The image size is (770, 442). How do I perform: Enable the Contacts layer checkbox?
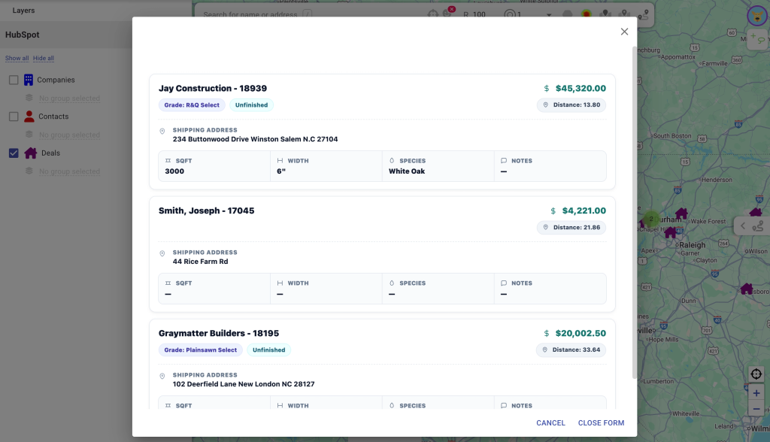click(x=14, y=117)
